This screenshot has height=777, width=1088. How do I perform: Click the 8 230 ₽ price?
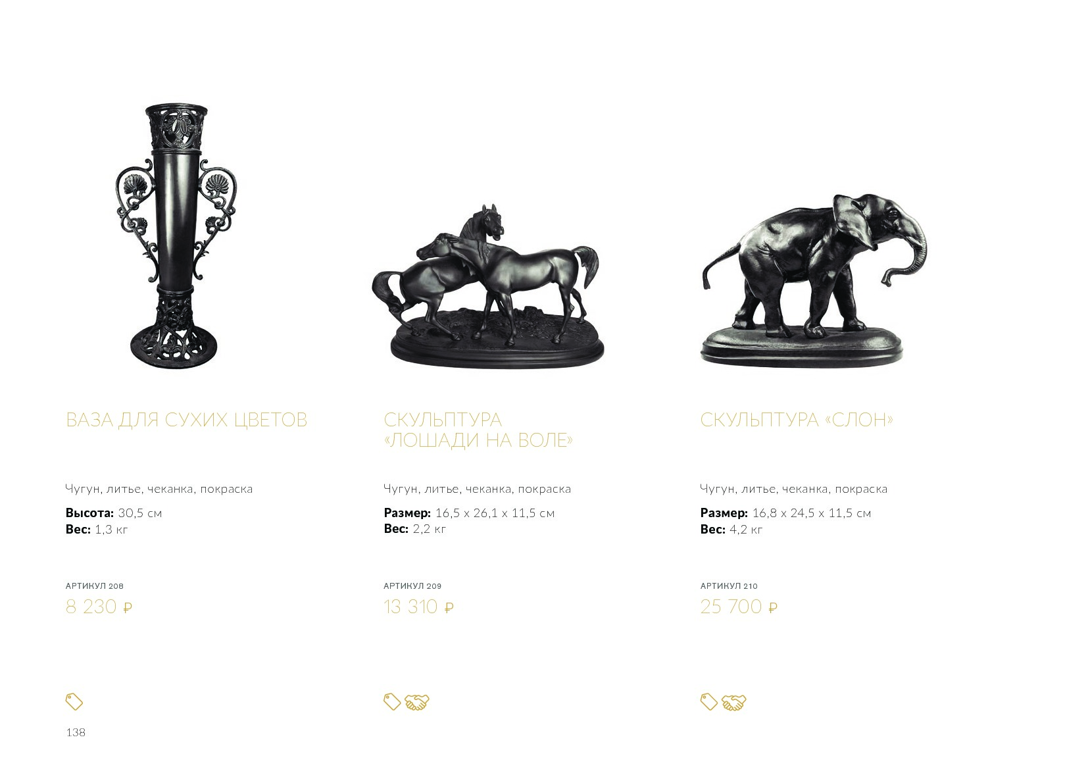99,607
